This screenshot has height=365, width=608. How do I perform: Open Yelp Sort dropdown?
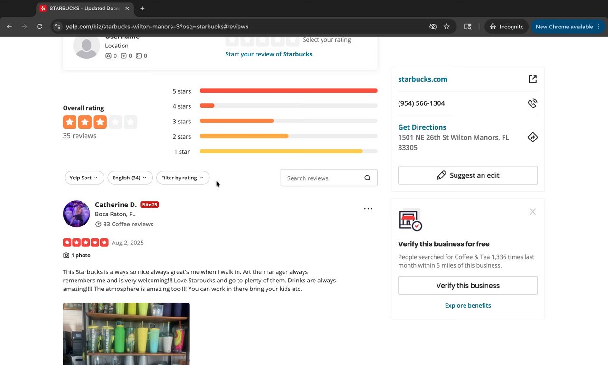coord(84,178)
